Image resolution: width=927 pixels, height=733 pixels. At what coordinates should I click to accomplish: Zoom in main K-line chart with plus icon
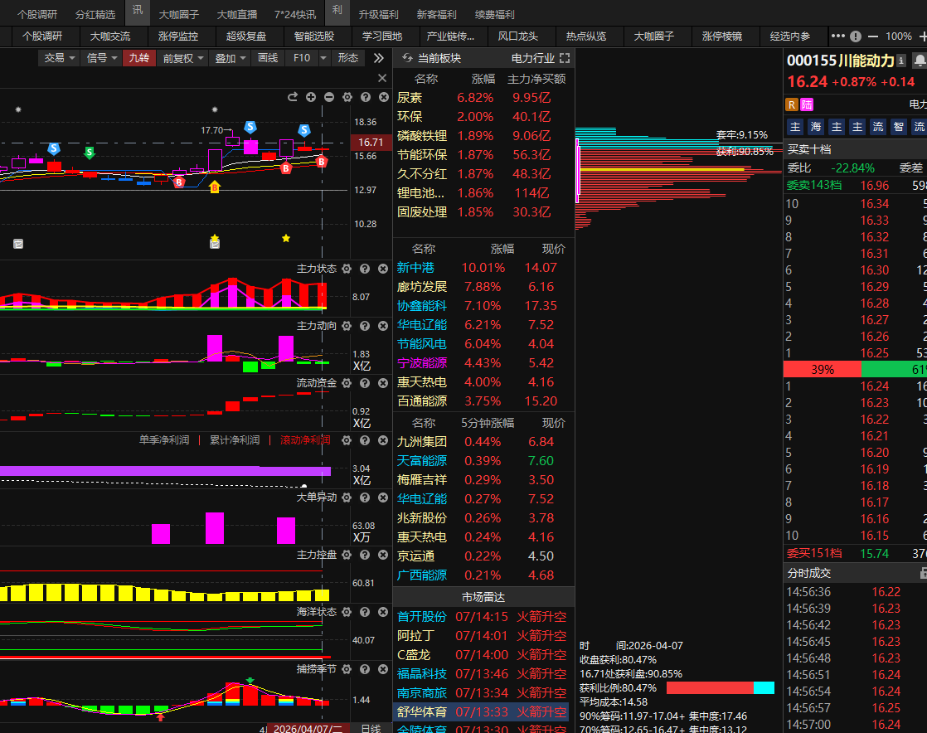(x=311, y=97)
